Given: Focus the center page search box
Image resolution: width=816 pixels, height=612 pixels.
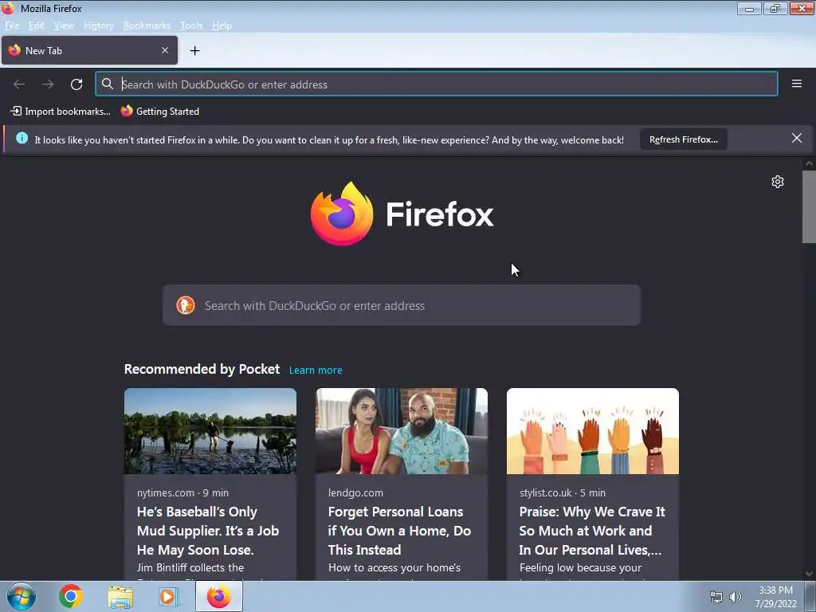Looking at the screenshot, I should coord(402,305).
